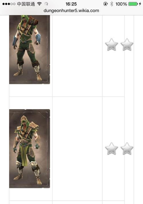Tap the dungeonhunter5.wikia.com address bar
Viewport: 143px width, 204px height.
pyautogui.click(x=71, y=11)
